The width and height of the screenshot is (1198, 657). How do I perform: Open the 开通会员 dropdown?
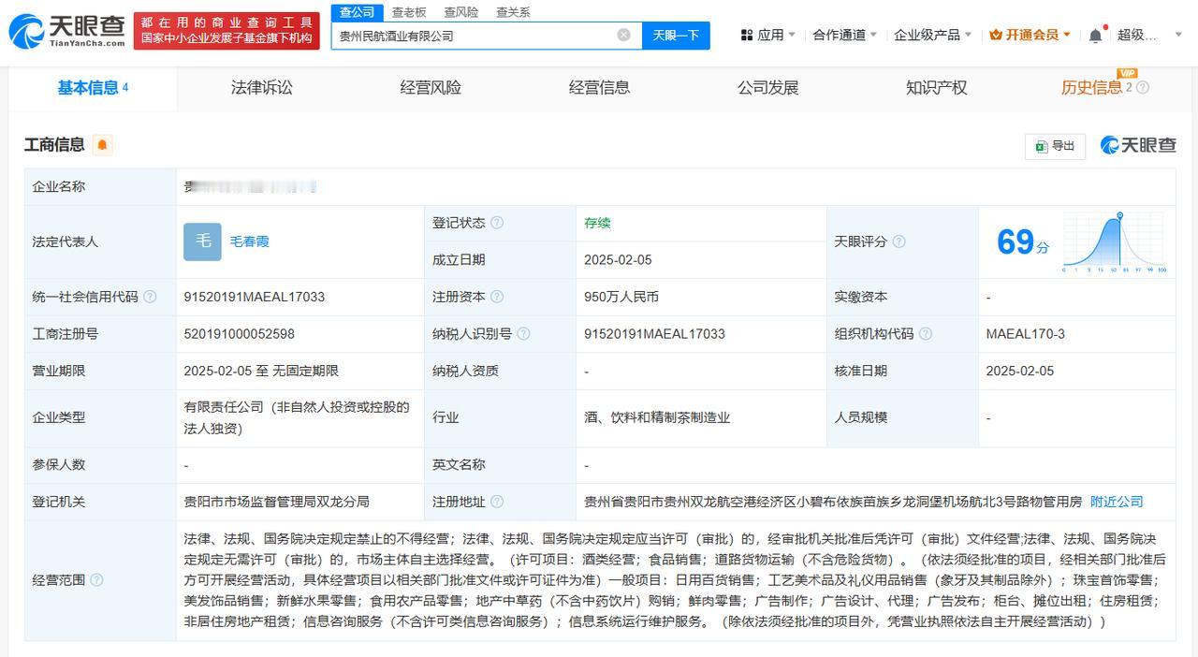point(1030,35)
